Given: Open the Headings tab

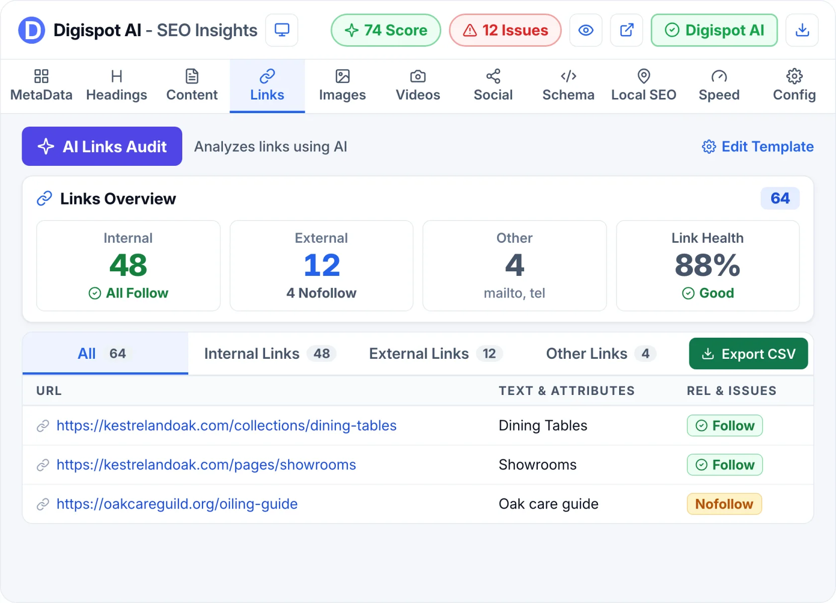Looking at the screenshot, I should click(x=116, y=86).
